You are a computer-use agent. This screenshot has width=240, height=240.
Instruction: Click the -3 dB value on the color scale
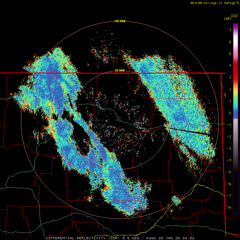pyautogui.click(x=229, y=149)
